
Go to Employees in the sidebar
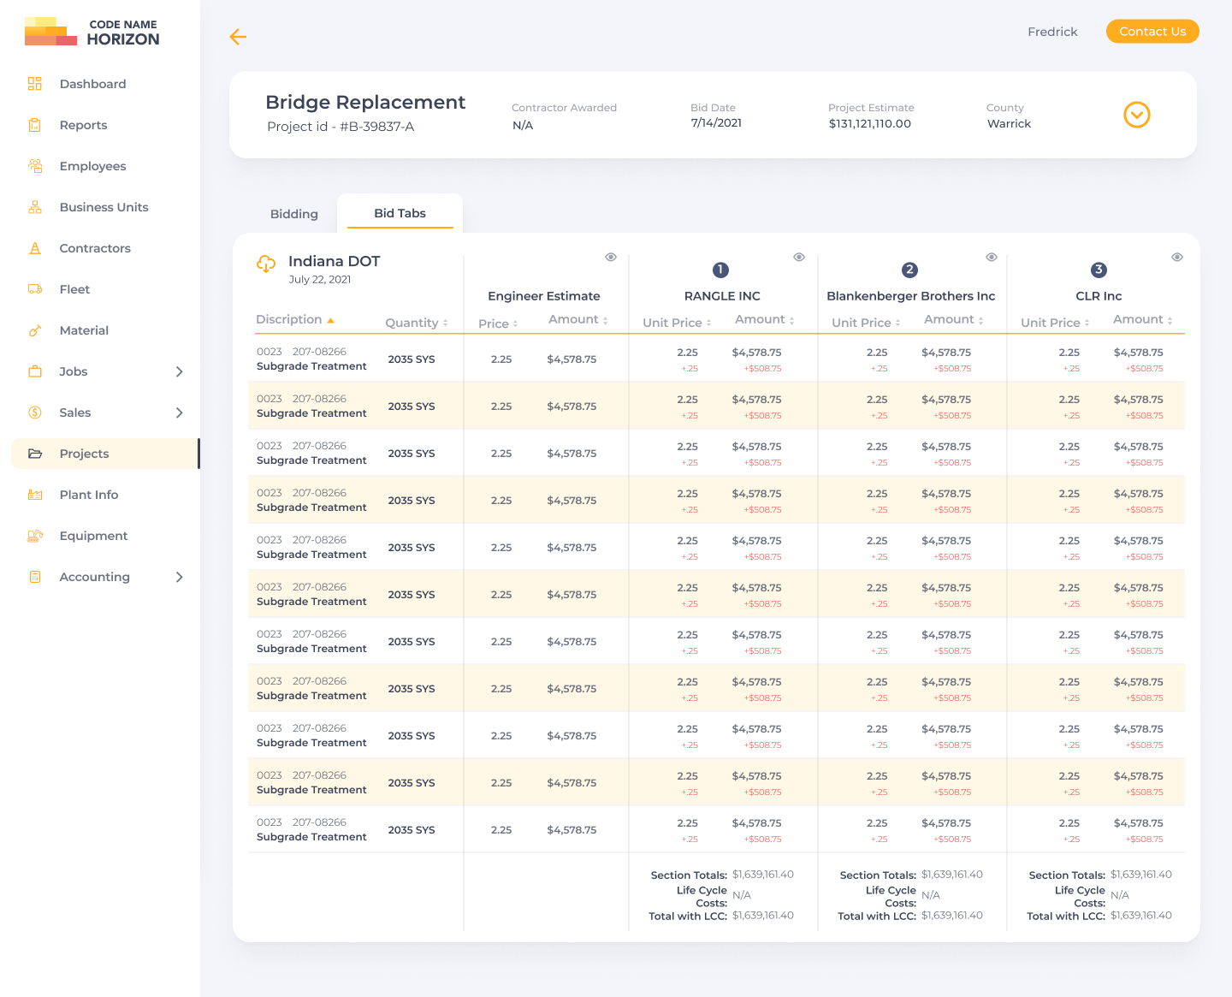[92, 166]
